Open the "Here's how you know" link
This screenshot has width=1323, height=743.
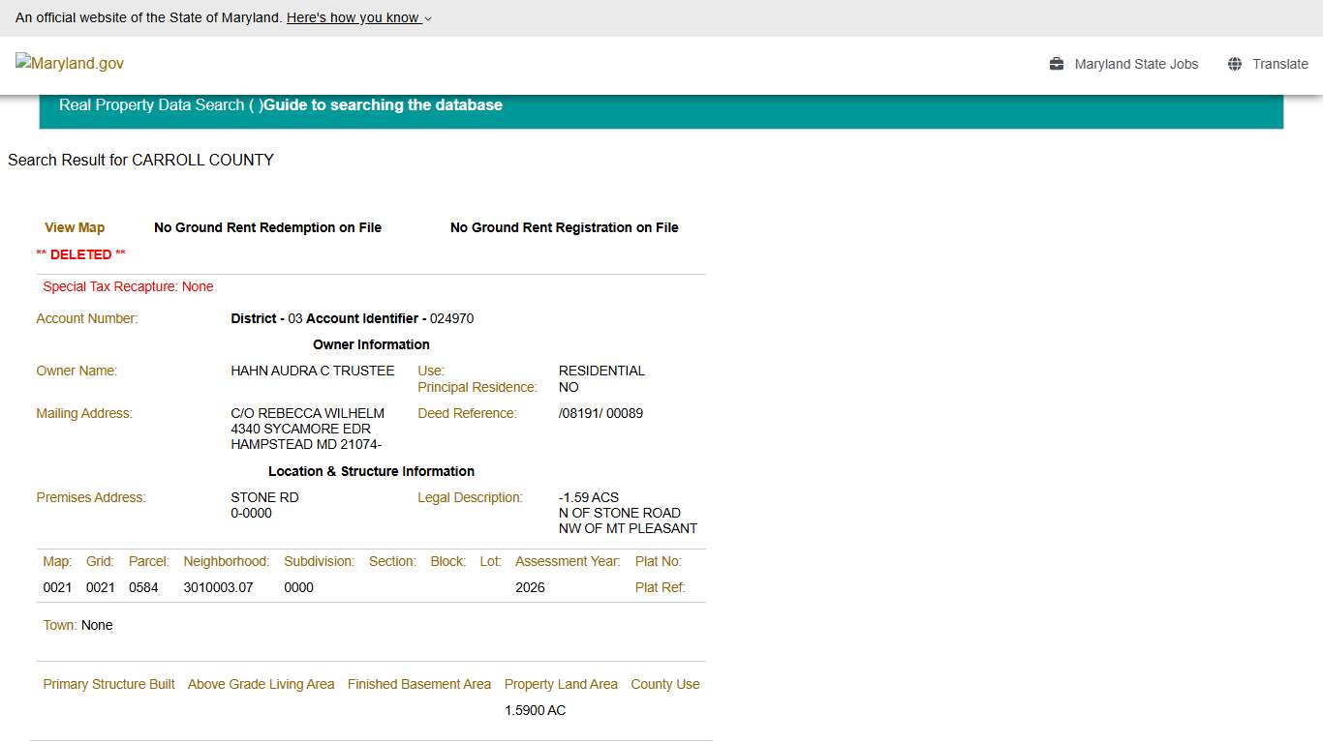pos(354,17)
